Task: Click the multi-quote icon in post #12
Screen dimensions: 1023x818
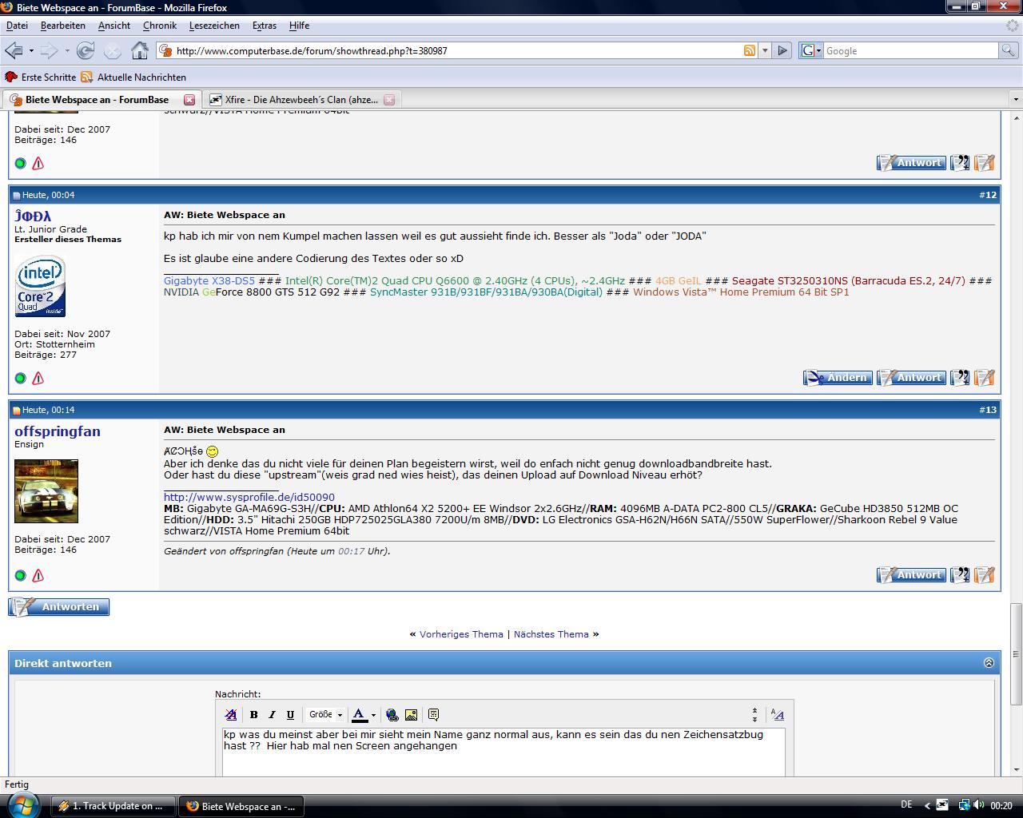Action: (x=960, y=377)
